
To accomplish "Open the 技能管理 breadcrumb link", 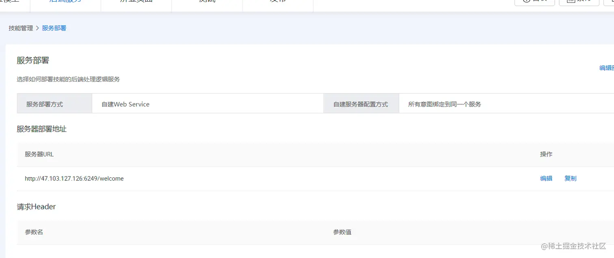I will [21, 28].
